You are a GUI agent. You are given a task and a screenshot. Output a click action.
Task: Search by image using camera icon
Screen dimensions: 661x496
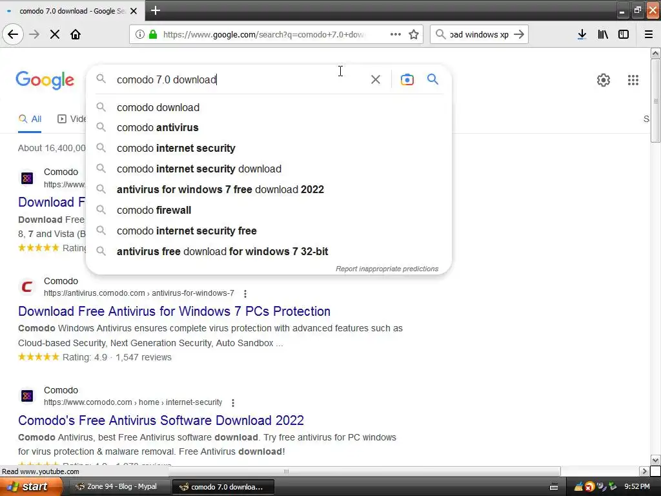click(x=407, y=79)
